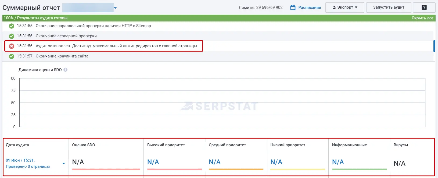Click the info icon beside Динамика оценки SDO
The width and height of the screenshot is (438, 178).
pos(65,70)
